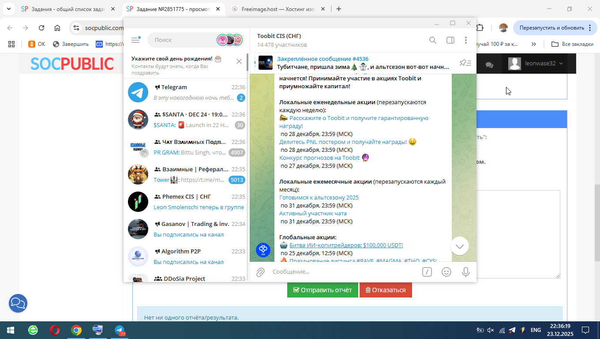This screenshot has height=339, width=600.
Task: Open Phemex CIS | СНГ chat
Action: (x=186, y=202)
